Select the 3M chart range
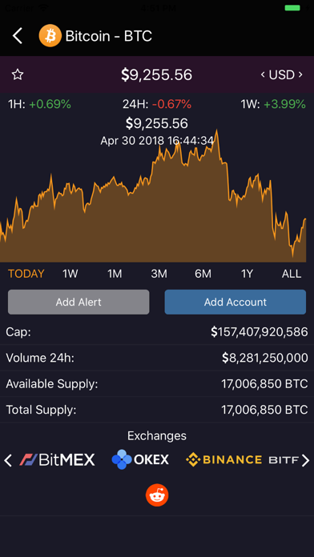 coord(159,274)
